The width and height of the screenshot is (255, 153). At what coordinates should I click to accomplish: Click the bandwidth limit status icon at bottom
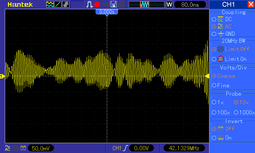[x=16, y=148]
